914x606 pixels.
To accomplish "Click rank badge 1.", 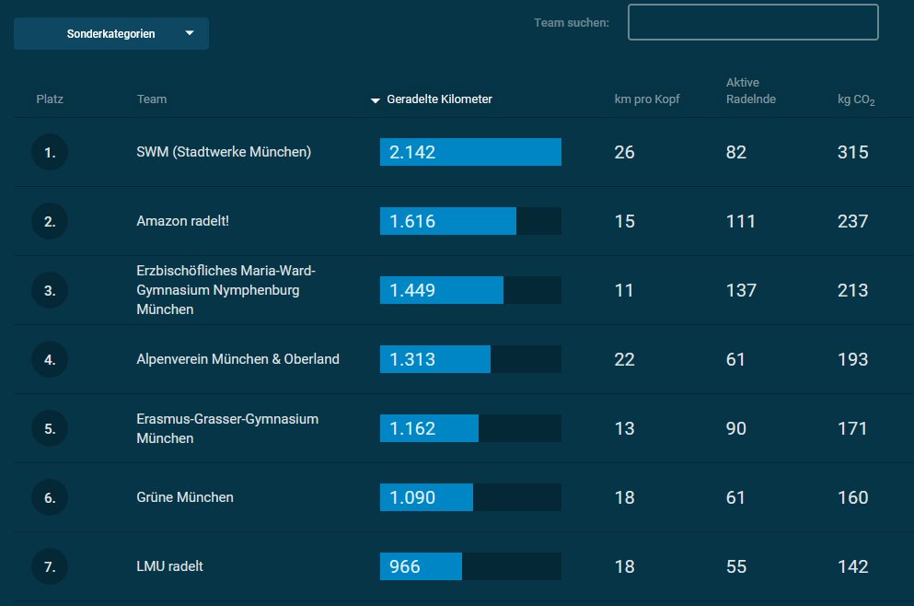I will pos(50,152).
